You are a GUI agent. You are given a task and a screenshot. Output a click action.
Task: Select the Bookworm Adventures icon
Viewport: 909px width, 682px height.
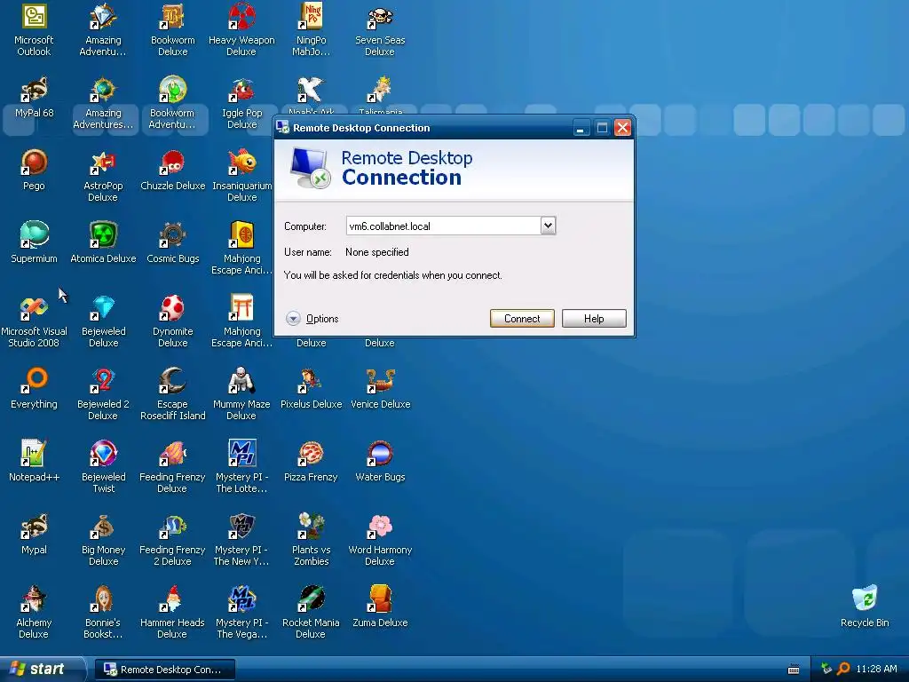[x=173, y=103]
